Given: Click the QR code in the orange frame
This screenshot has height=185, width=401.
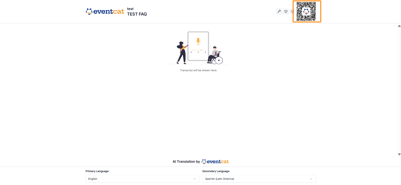Looking at the screenshot, I should coord(307,11).
